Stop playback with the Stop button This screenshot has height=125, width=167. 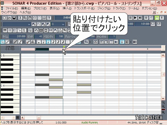[x=131, y=18]
